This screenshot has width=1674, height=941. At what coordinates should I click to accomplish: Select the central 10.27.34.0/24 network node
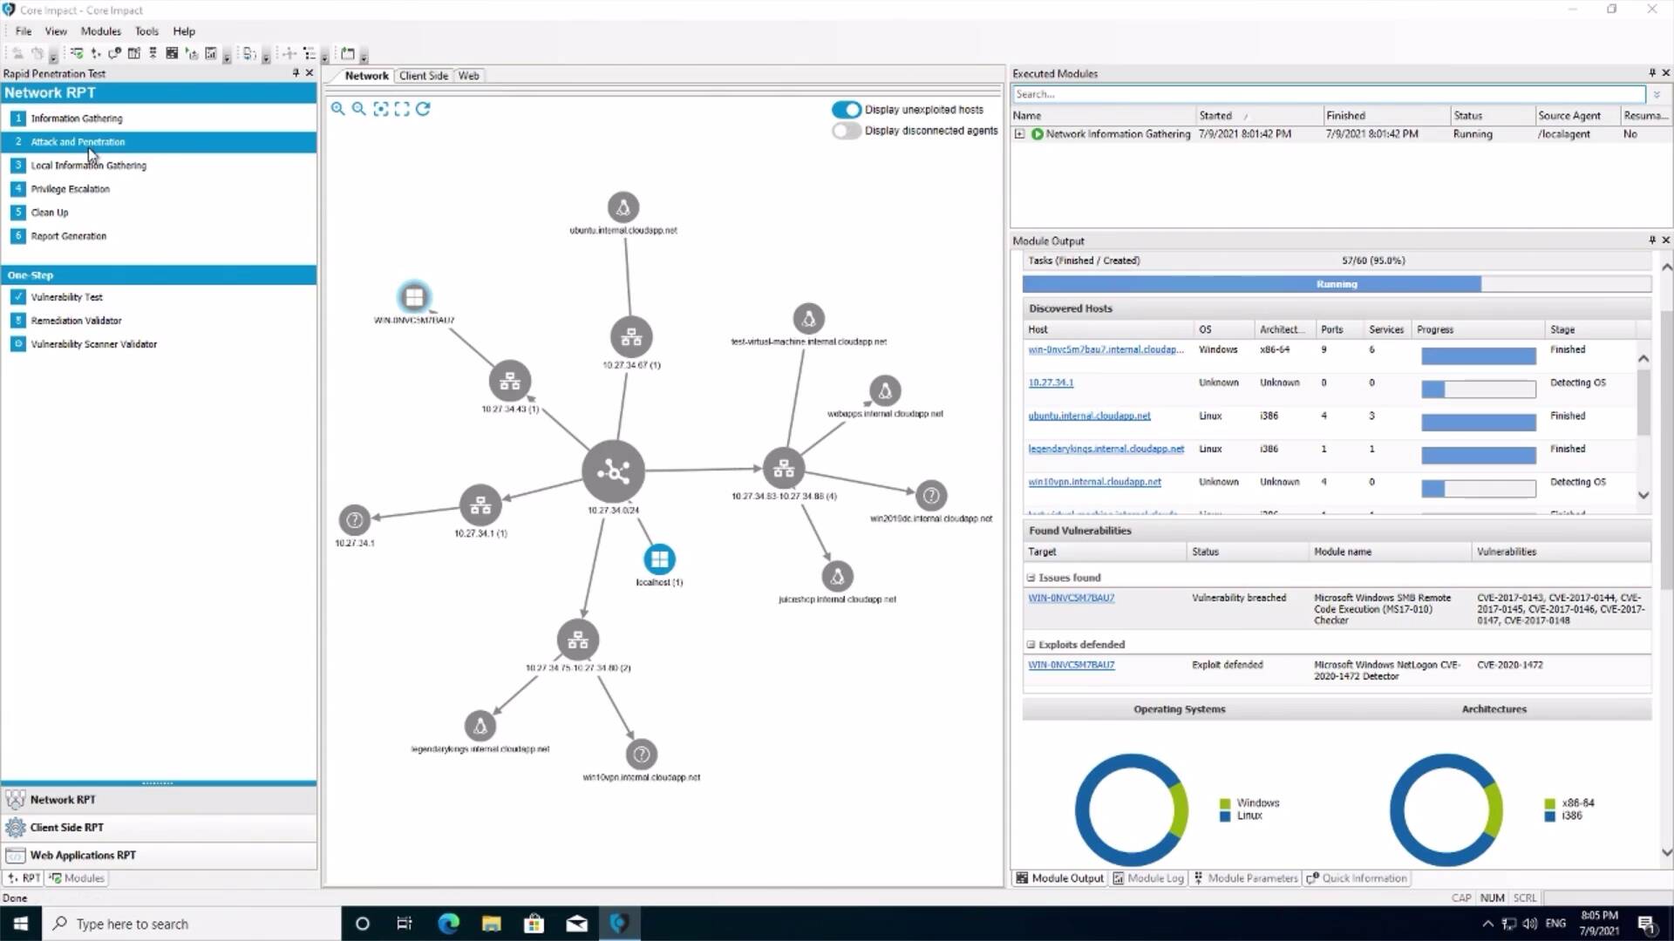pos(614,471)
